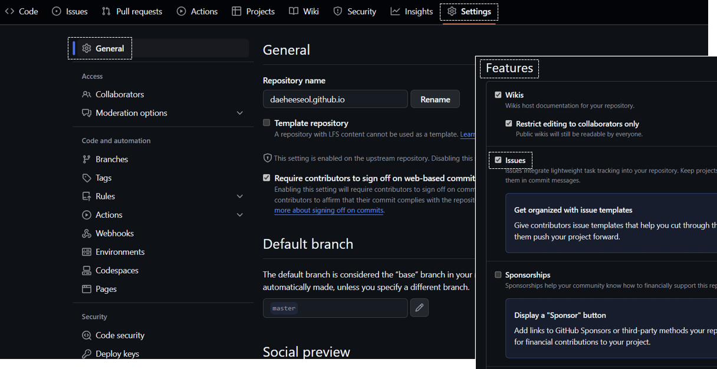Expand Moderation options in the sidebar
Screen dimensions: 717x369
[x=239, y=113]
